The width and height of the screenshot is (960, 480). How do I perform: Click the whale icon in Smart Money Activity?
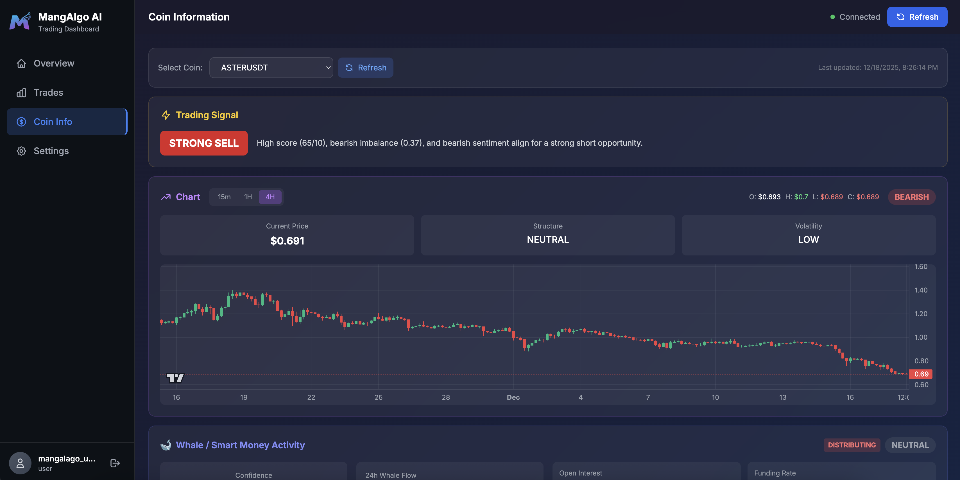(166, 445)
